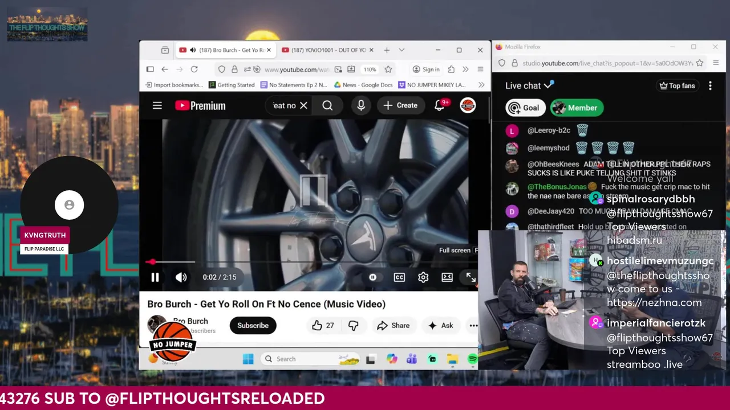This screenshot has width=730, height=410.
Task: Mute the YouTube player volume
Action: (181, 277)
